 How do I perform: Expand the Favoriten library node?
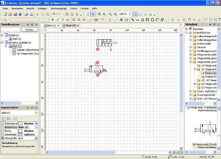pos(186,29)
